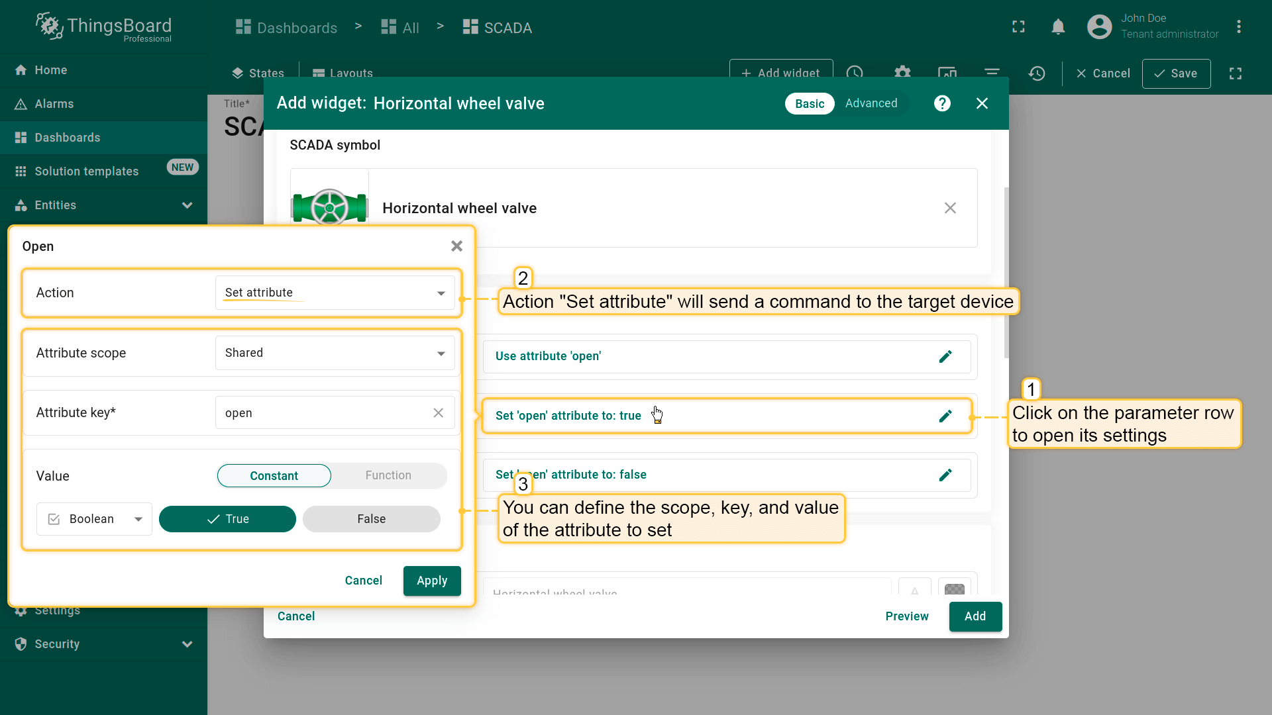Select the True boolean value
1272x715 pixels.
(x=227, y=519)
